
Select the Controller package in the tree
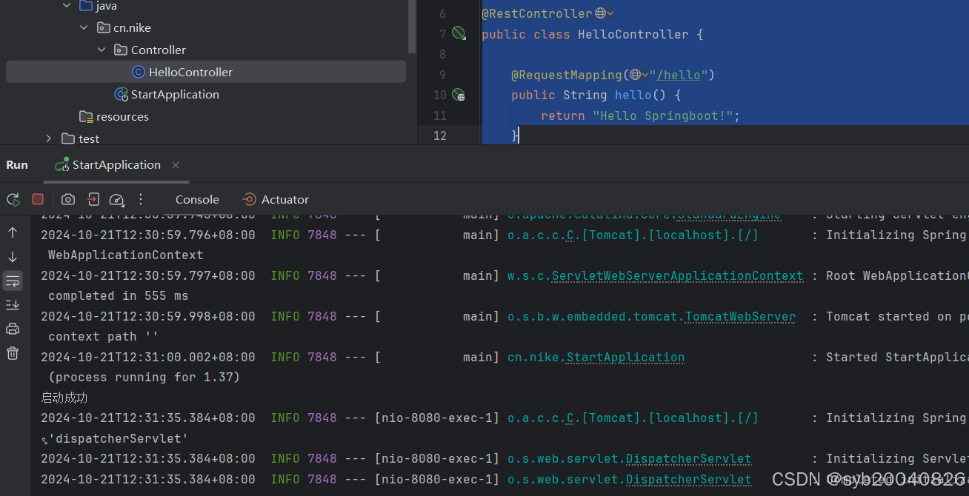159,50
